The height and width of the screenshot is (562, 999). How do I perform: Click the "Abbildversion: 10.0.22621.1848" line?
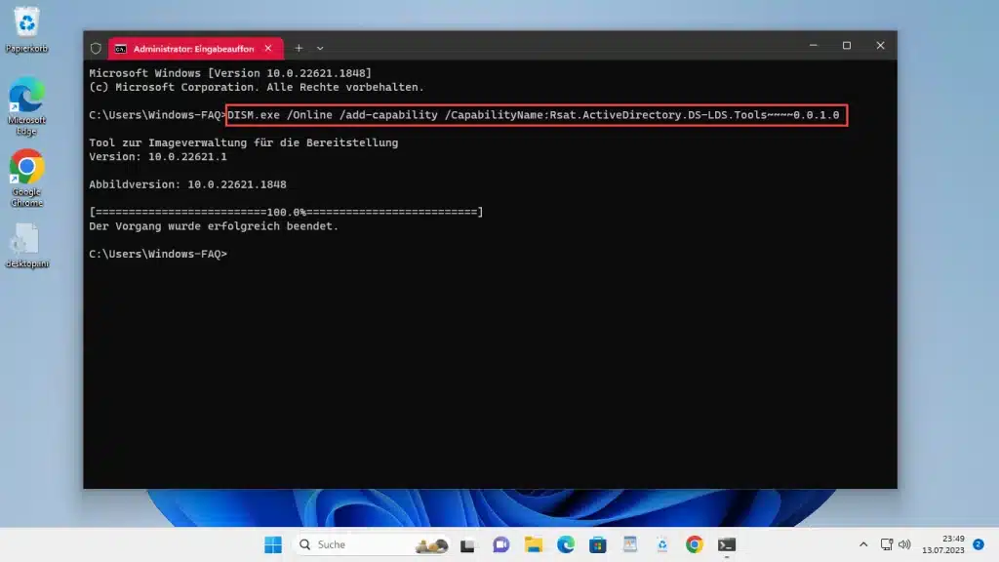(x=187, y=184)
